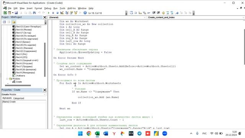Close the Project - VBAProject panel

45,17
